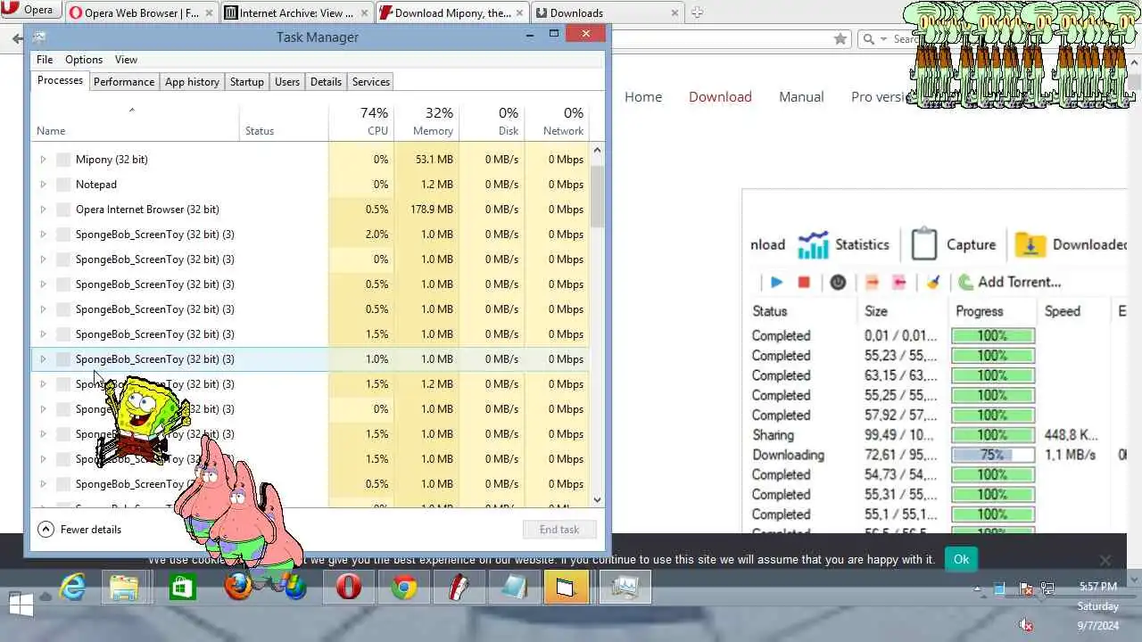Click the blue play icon in Mipony toolbar

[x=776, y=282]
